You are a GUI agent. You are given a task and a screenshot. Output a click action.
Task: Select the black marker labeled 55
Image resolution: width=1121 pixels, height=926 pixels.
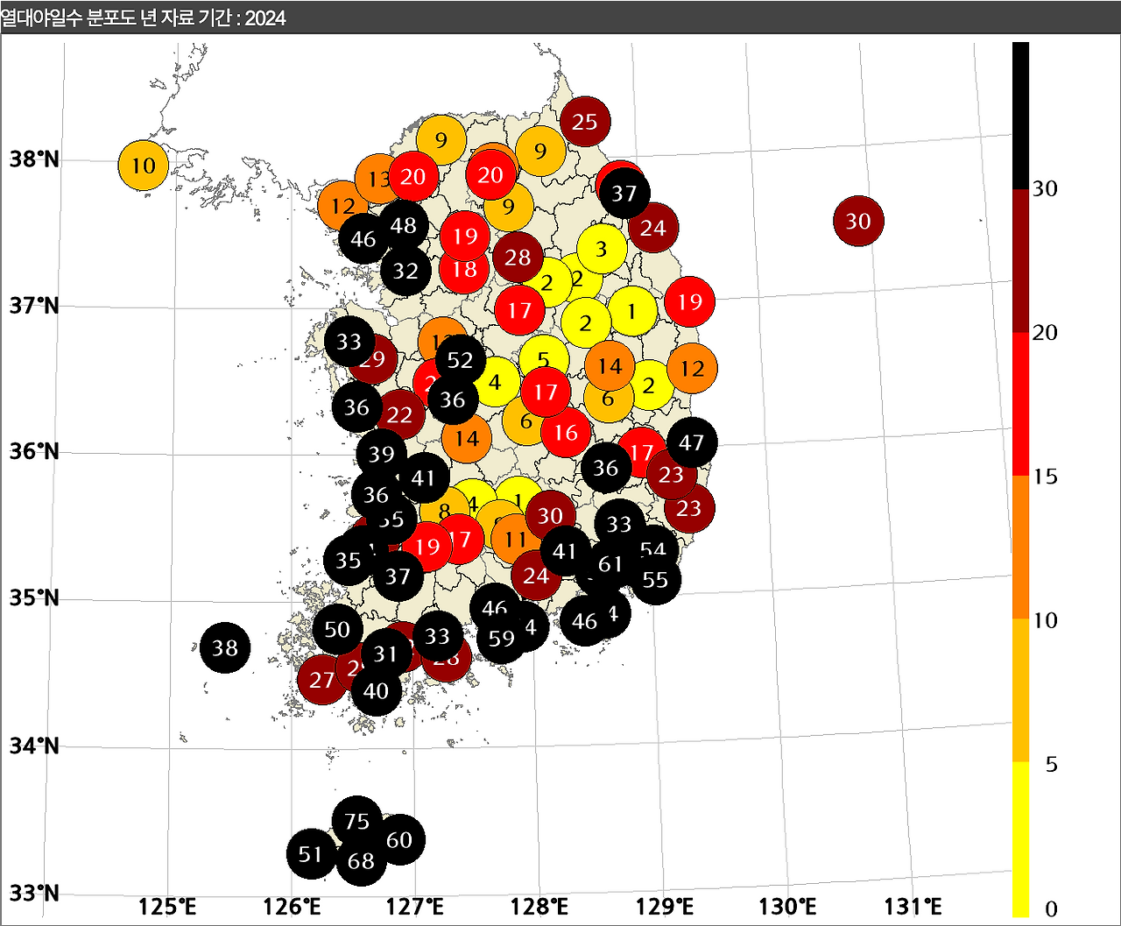click(655, 579)
